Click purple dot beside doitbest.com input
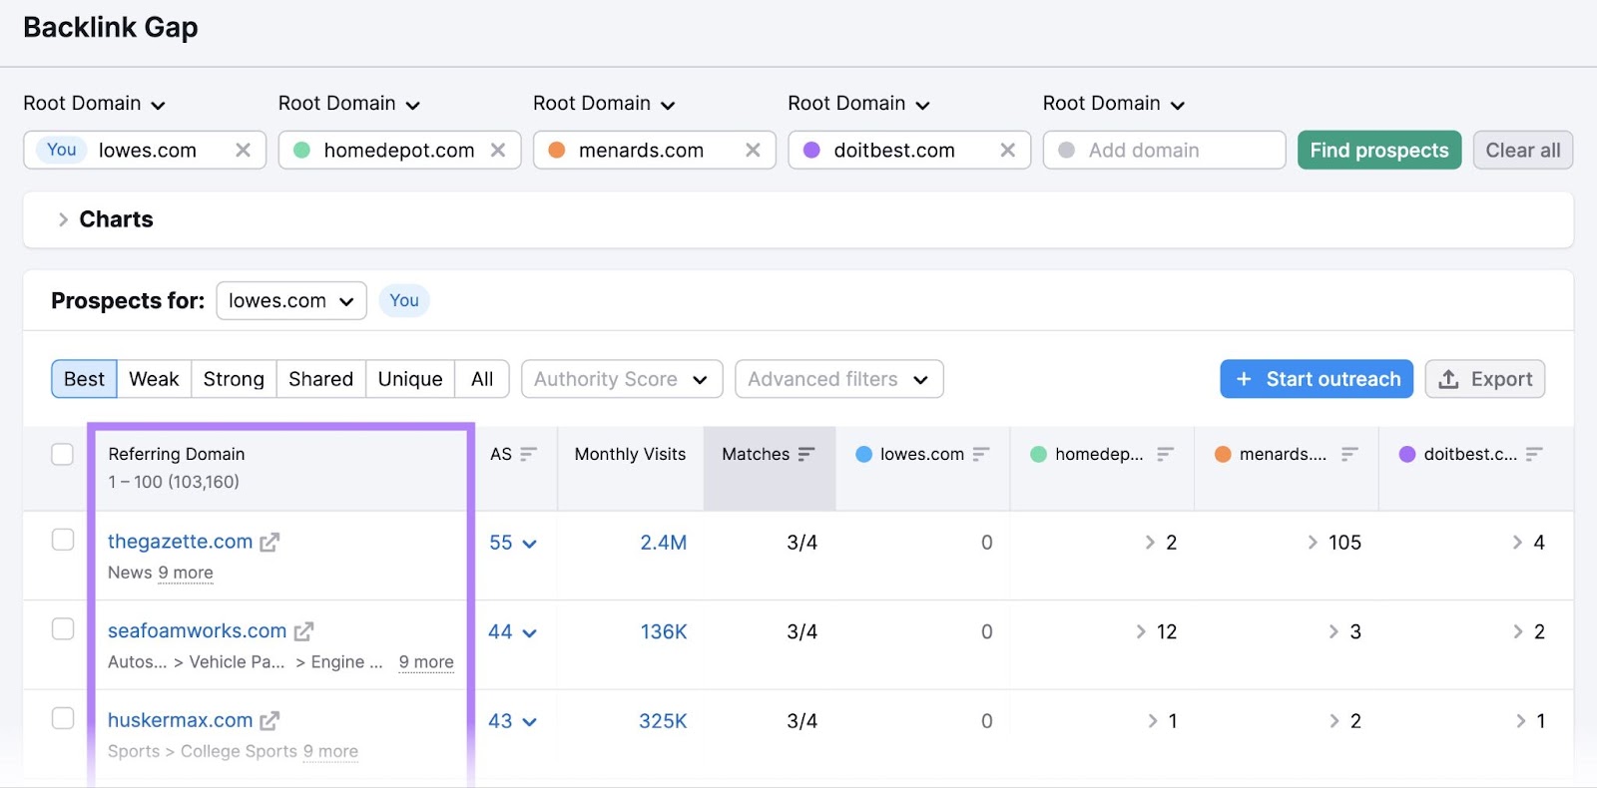The width and height of the screenshot is (1597, 788). [x=811, y=150]
